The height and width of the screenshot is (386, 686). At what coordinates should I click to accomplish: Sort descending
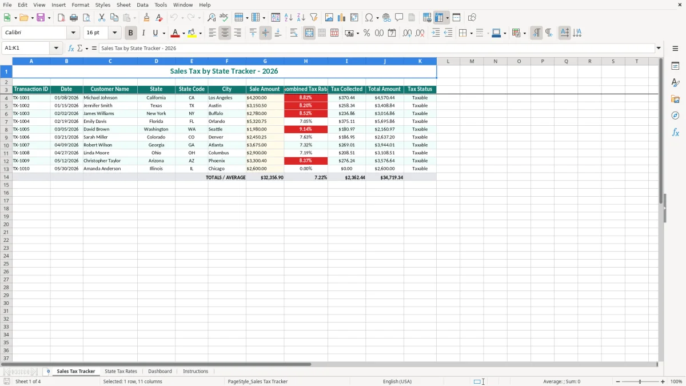301,18
